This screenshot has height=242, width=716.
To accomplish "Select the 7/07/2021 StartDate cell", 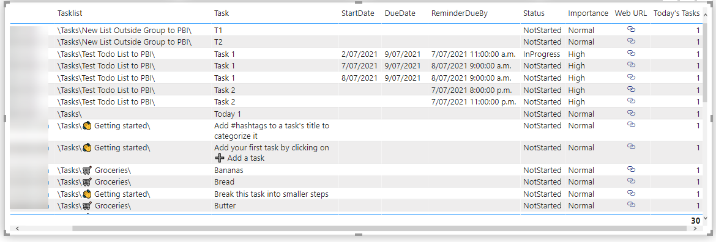I will click(359, 65).
